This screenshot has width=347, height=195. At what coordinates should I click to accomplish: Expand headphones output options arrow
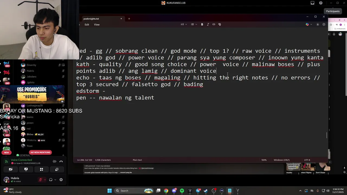[x=55, y=180]
